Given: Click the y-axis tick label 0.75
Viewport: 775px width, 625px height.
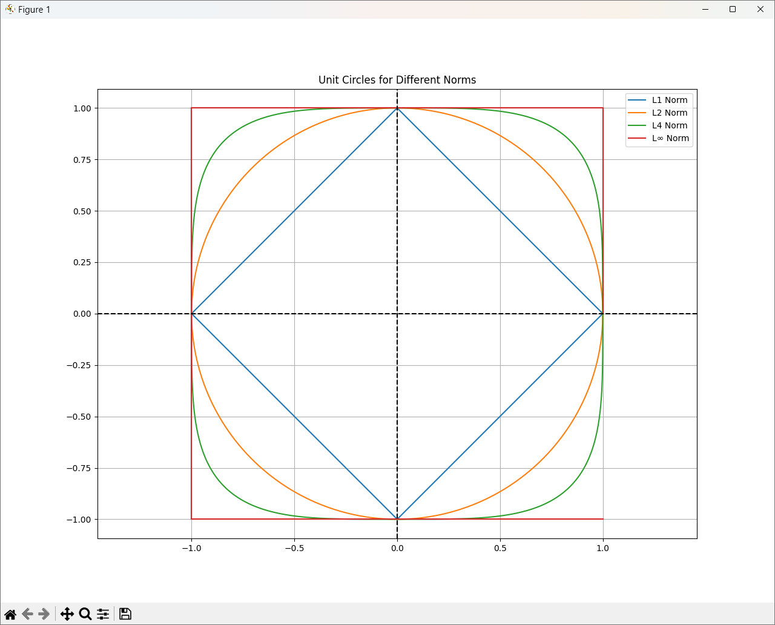Looking at the screenshot, I should pos(80,160).
